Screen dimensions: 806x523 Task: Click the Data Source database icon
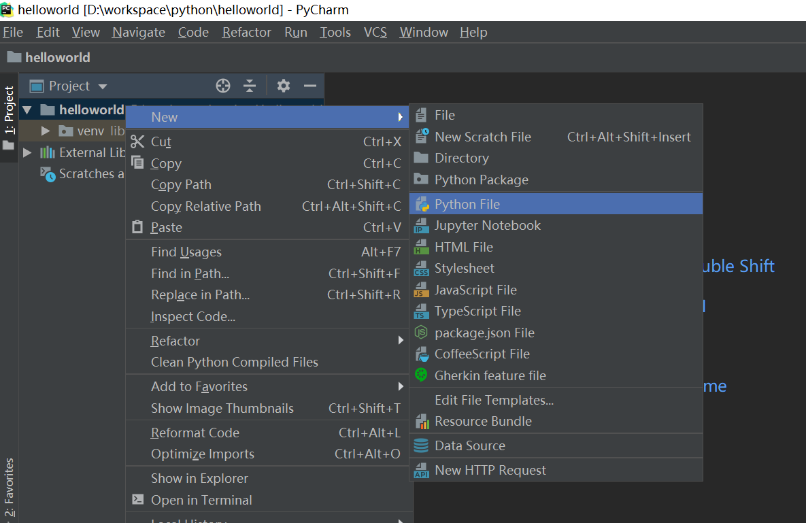(x=421, y=445)
